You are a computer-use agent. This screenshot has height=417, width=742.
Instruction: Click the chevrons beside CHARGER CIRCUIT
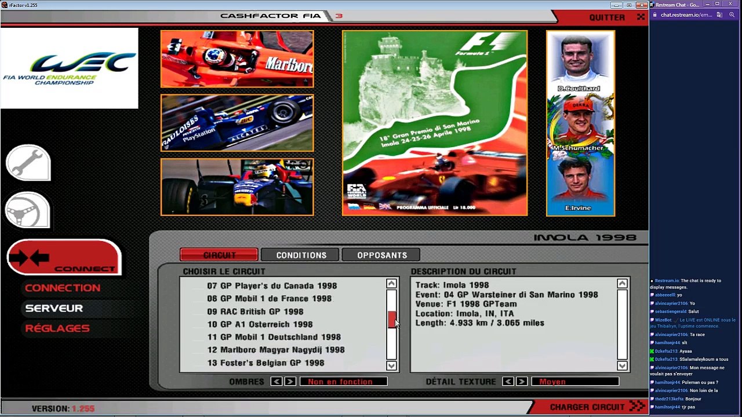click(x=637, y=407)
